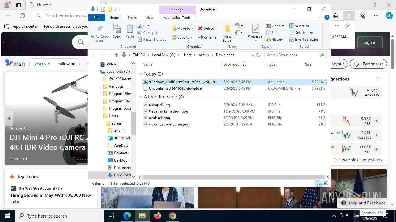The image size is (396, 222).
Task: Open Firefox from the taskbar
Action: (x=157, y=216)
